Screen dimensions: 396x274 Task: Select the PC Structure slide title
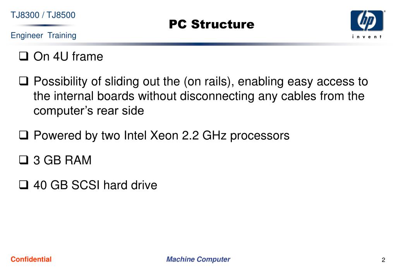pos(211,24)
